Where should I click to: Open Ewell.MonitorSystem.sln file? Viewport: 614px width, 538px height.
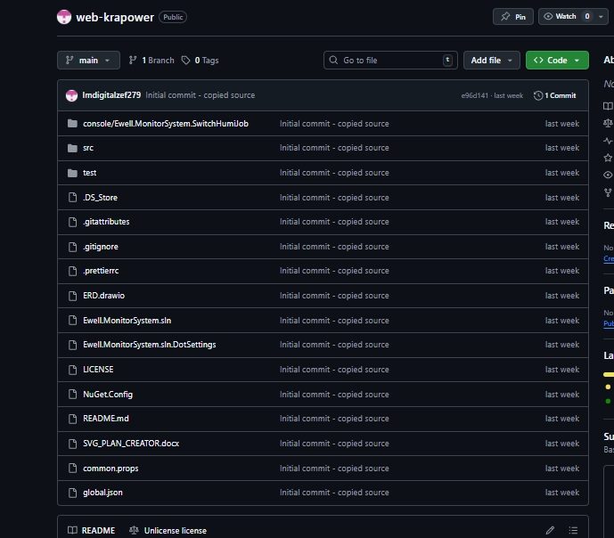pos(127,321)
